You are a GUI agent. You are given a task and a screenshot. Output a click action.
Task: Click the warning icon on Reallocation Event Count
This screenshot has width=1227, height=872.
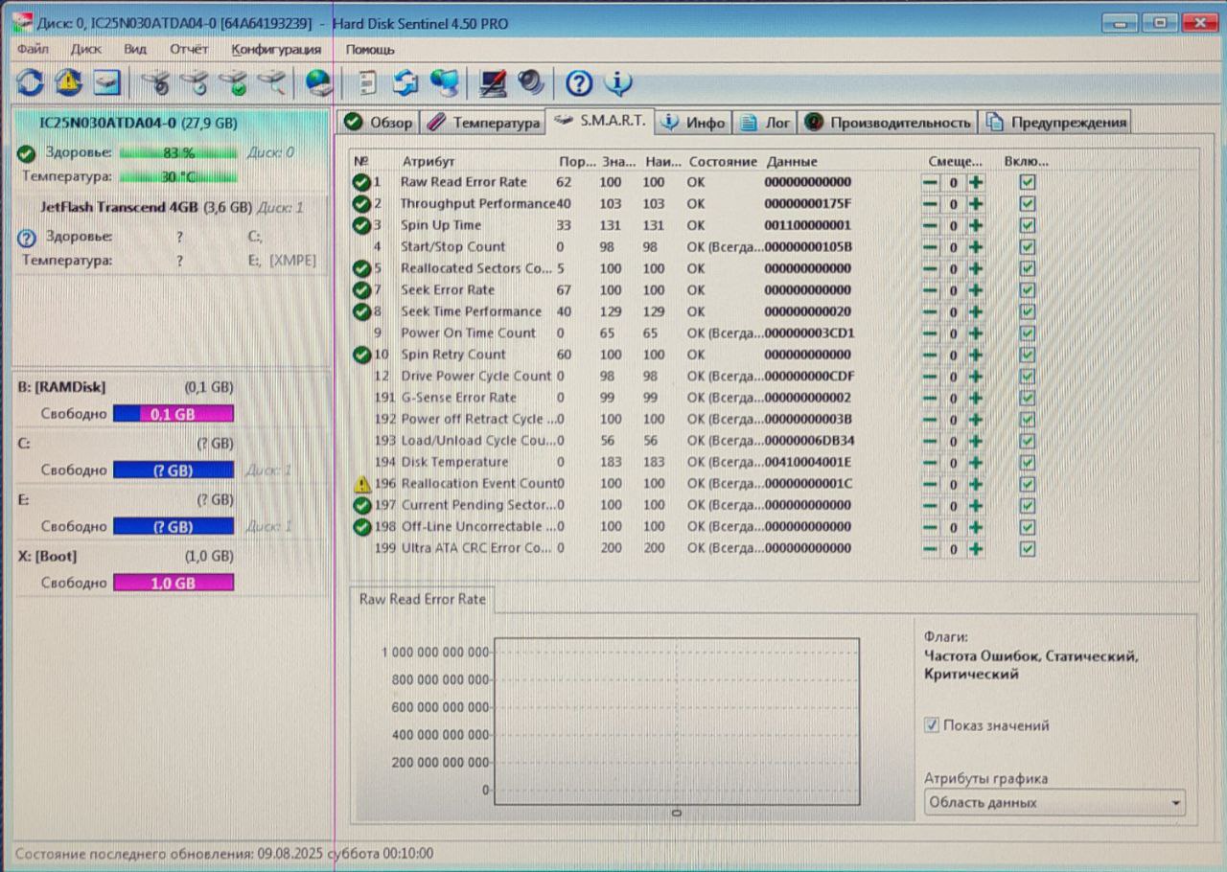point(361,484)
